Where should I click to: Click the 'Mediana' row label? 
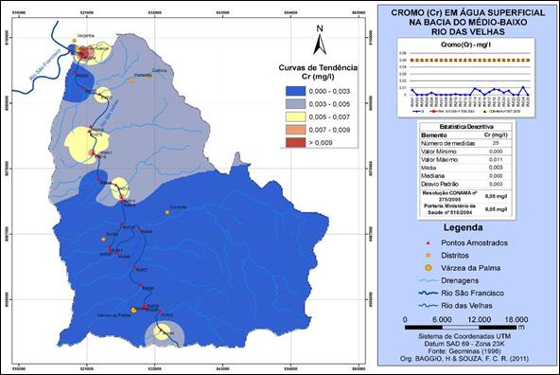(x=432, y=176)
